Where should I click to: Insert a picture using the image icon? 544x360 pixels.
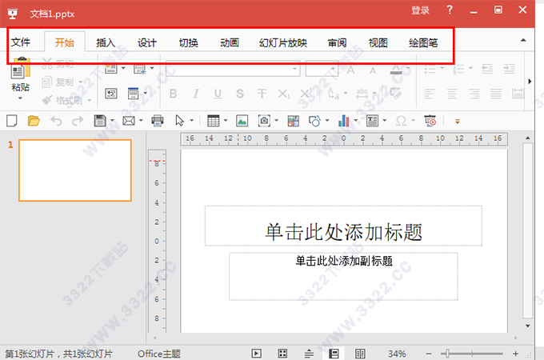click(x=242, y=121)
